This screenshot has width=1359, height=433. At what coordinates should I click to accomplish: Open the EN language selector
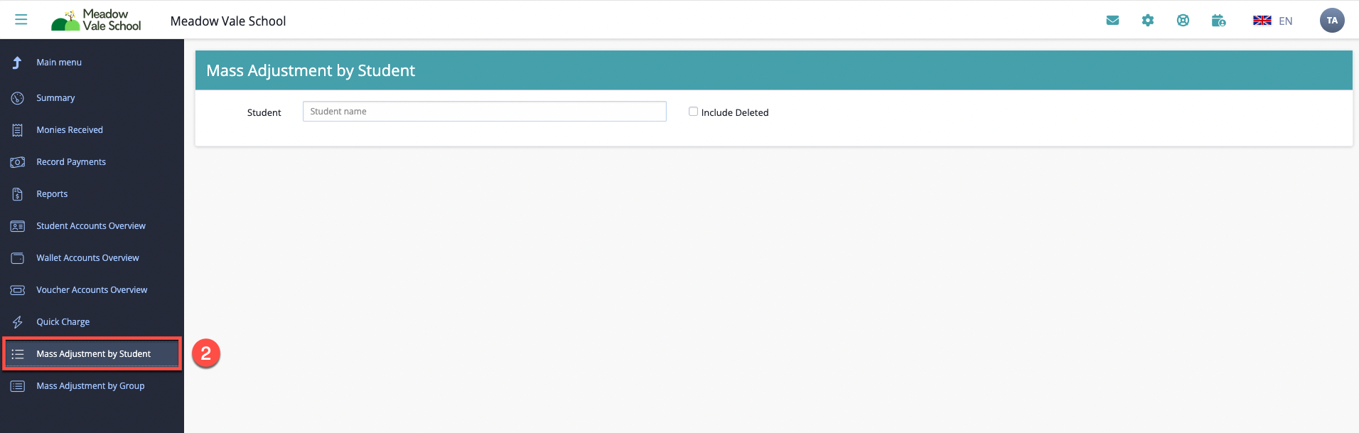(x=1285, y=21)
